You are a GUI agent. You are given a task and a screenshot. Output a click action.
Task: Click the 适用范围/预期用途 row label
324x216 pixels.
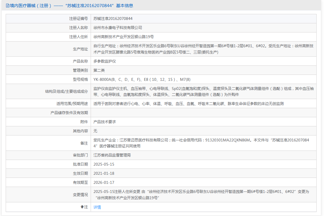[x=72, y=104]
